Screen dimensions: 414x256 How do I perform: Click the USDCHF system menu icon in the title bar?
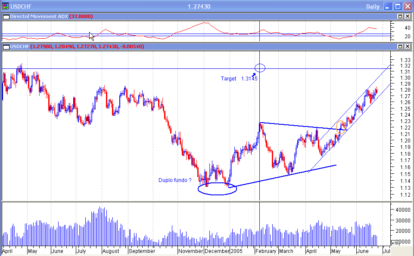[6, 6]
